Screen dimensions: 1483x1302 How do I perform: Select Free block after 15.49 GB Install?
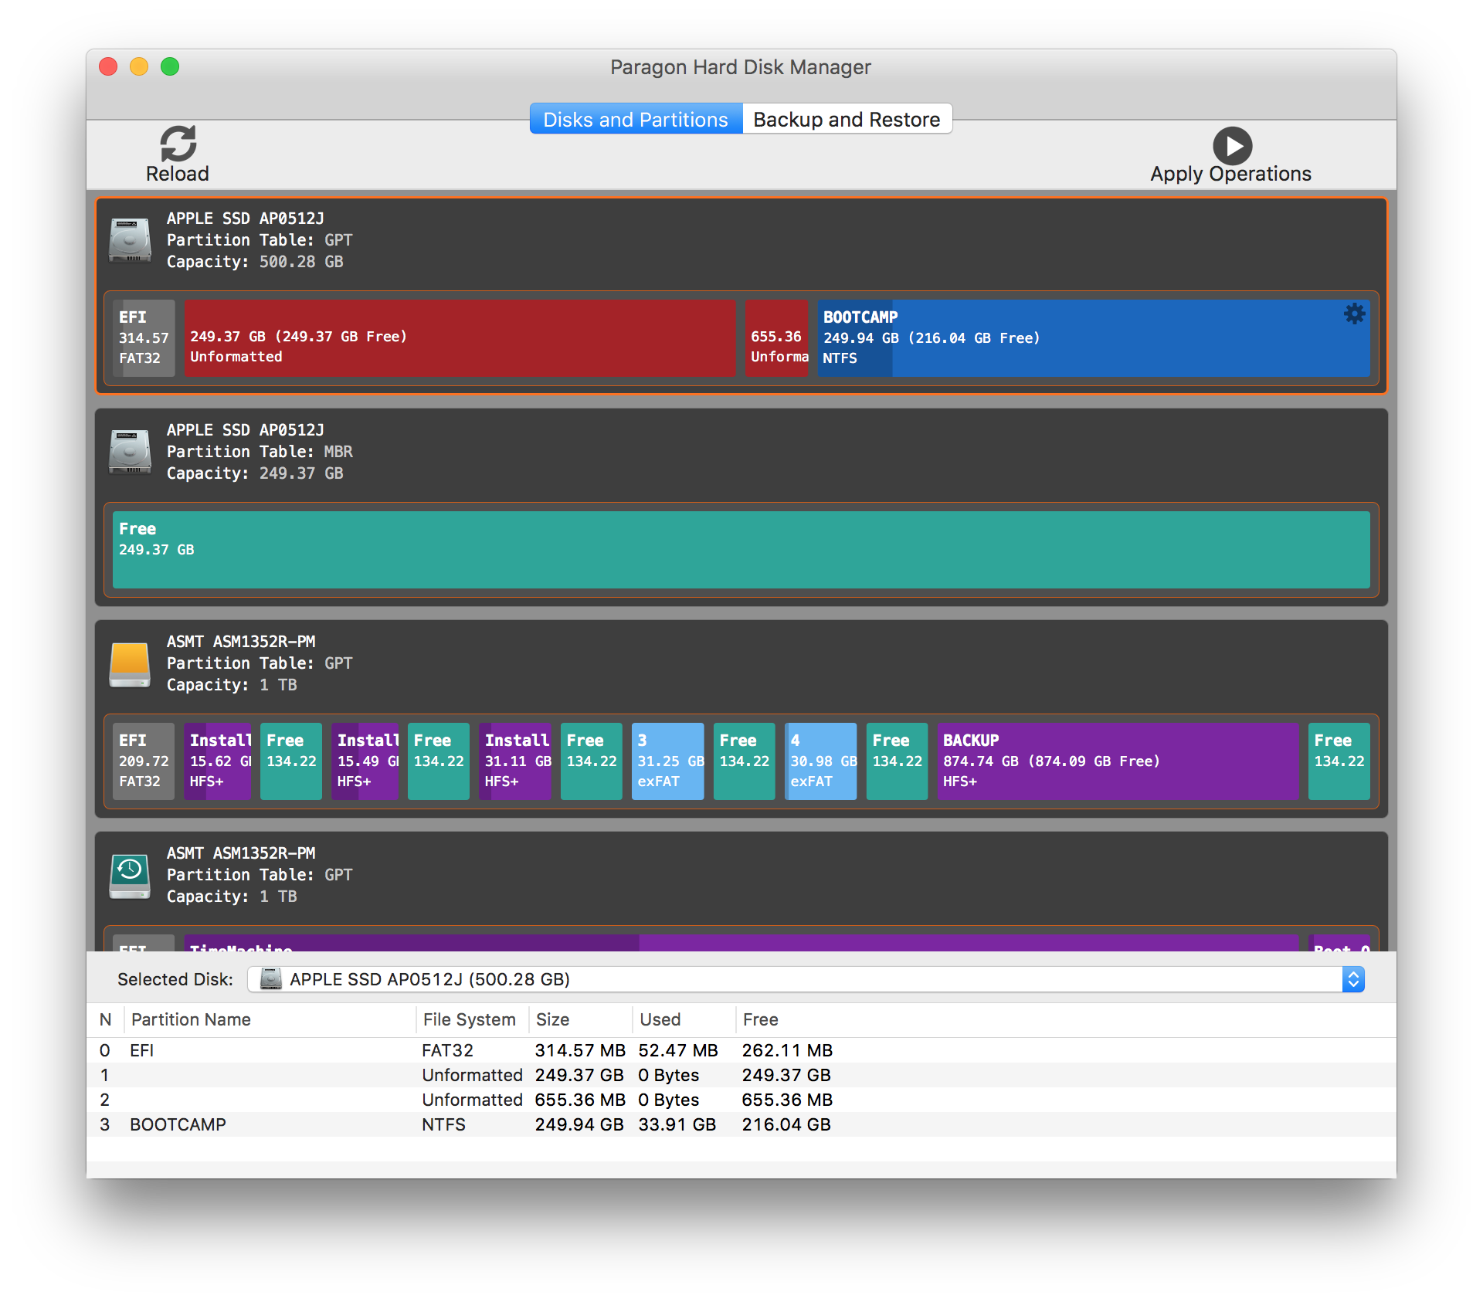[439, 761]
